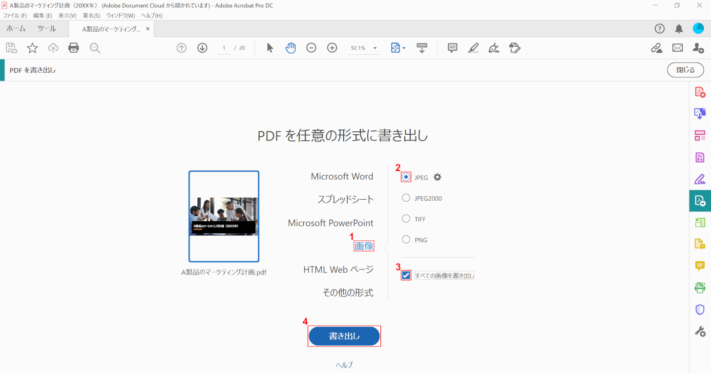Open the Protect shield tool in sidebar
Viewport: 711px width, 373px height.
[700, 310]
